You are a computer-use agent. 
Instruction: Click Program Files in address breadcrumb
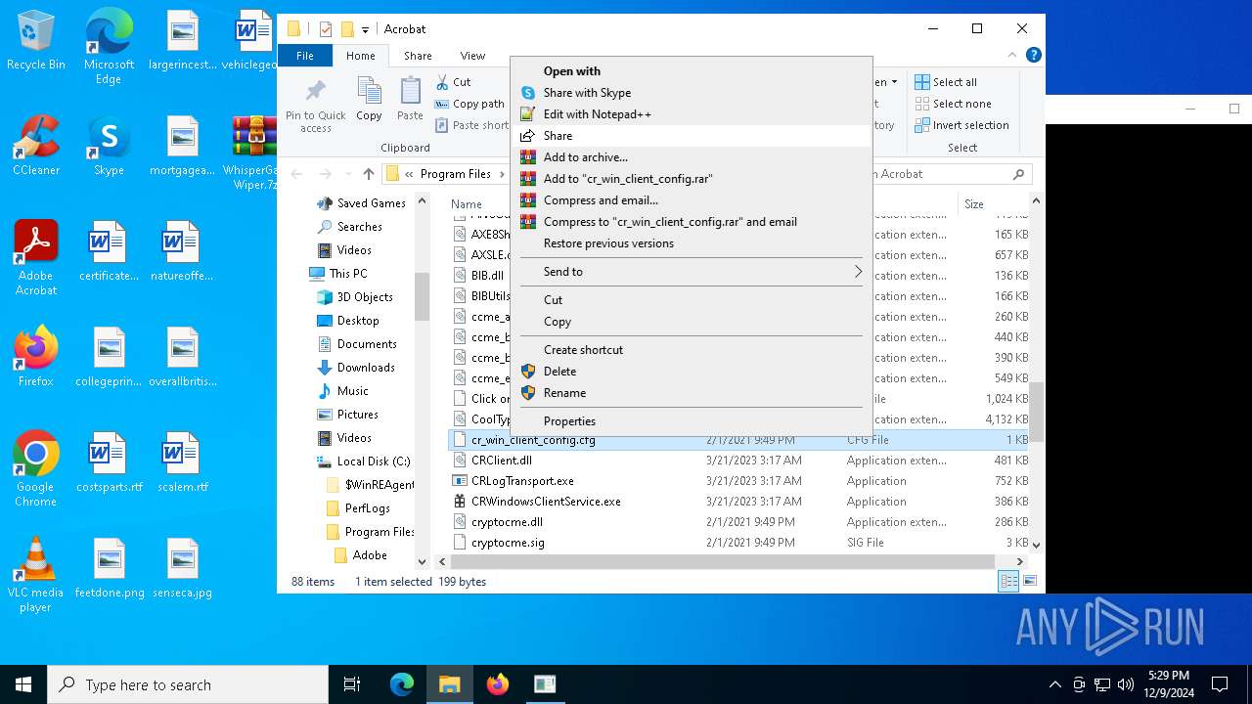click(x=455, y=174)
